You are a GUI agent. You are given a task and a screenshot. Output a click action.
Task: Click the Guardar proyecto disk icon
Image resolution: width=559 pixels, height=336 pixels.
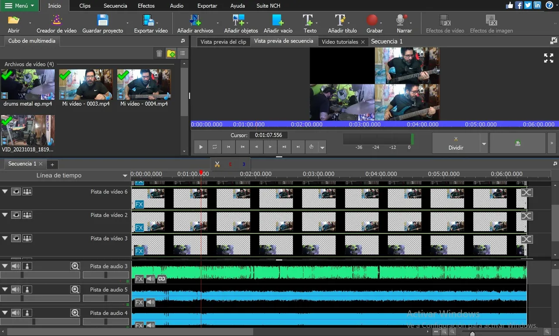(103, 21)
